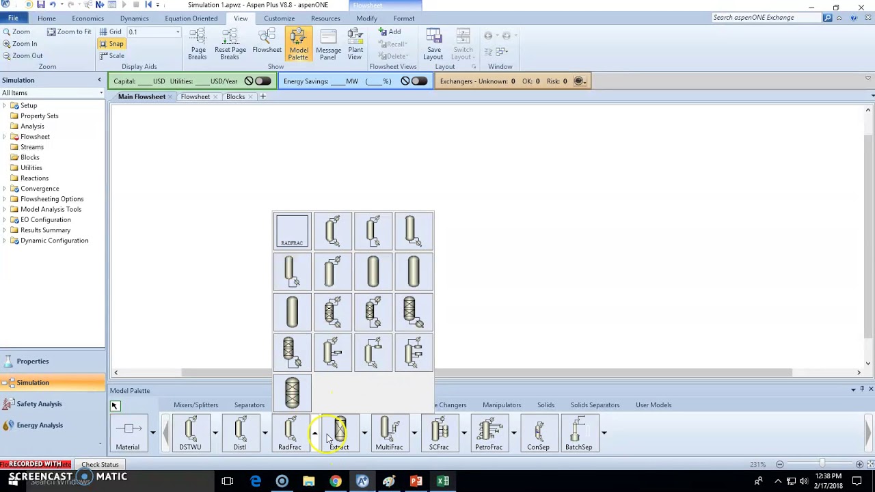The height and width of the screenshot is (492, 875).
Task: Click Zoom to Fit
Action: pyautogui.click(x=68, y=31)
